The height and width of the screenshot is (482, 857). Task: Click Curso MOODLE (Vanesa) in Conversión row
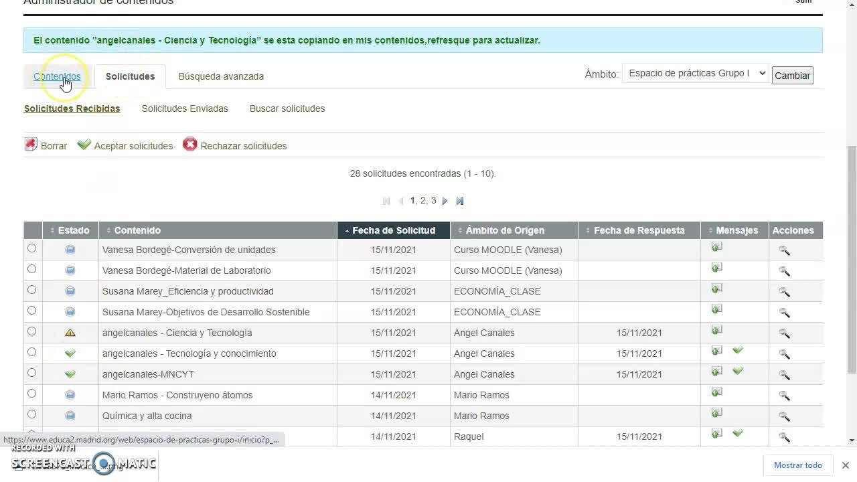[x=508, y=250]
